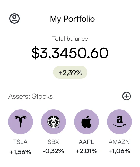
Task: Select the Starbucks logo circle
Action: coord(54,122)
